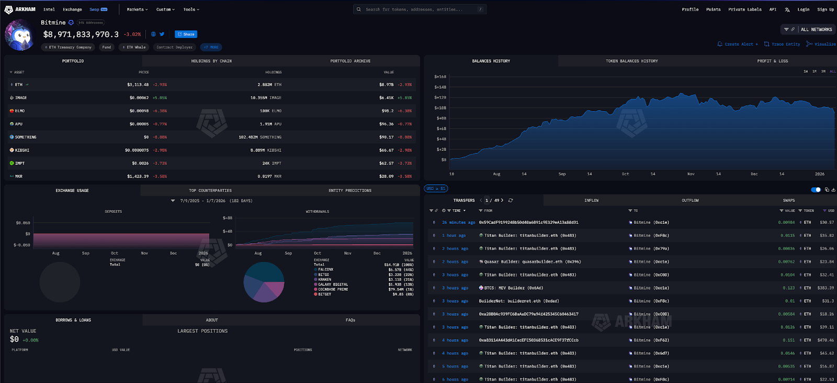The height and width of the screenshot is (383, 837).
Task: Open Bitmine's Twitter profile icon
Action: (162, 34)
